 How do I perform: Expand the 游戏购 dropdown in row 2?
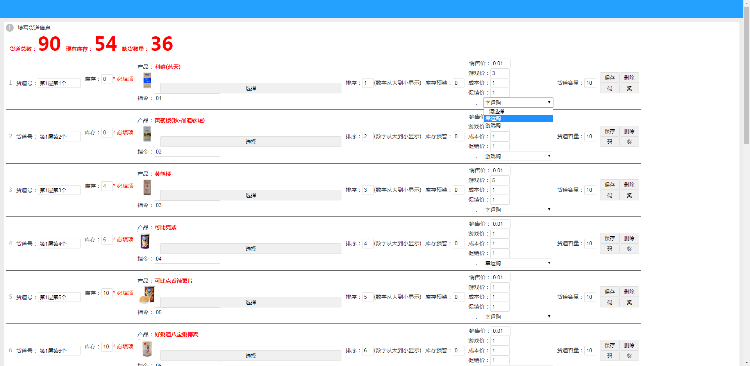coord(518,156)
